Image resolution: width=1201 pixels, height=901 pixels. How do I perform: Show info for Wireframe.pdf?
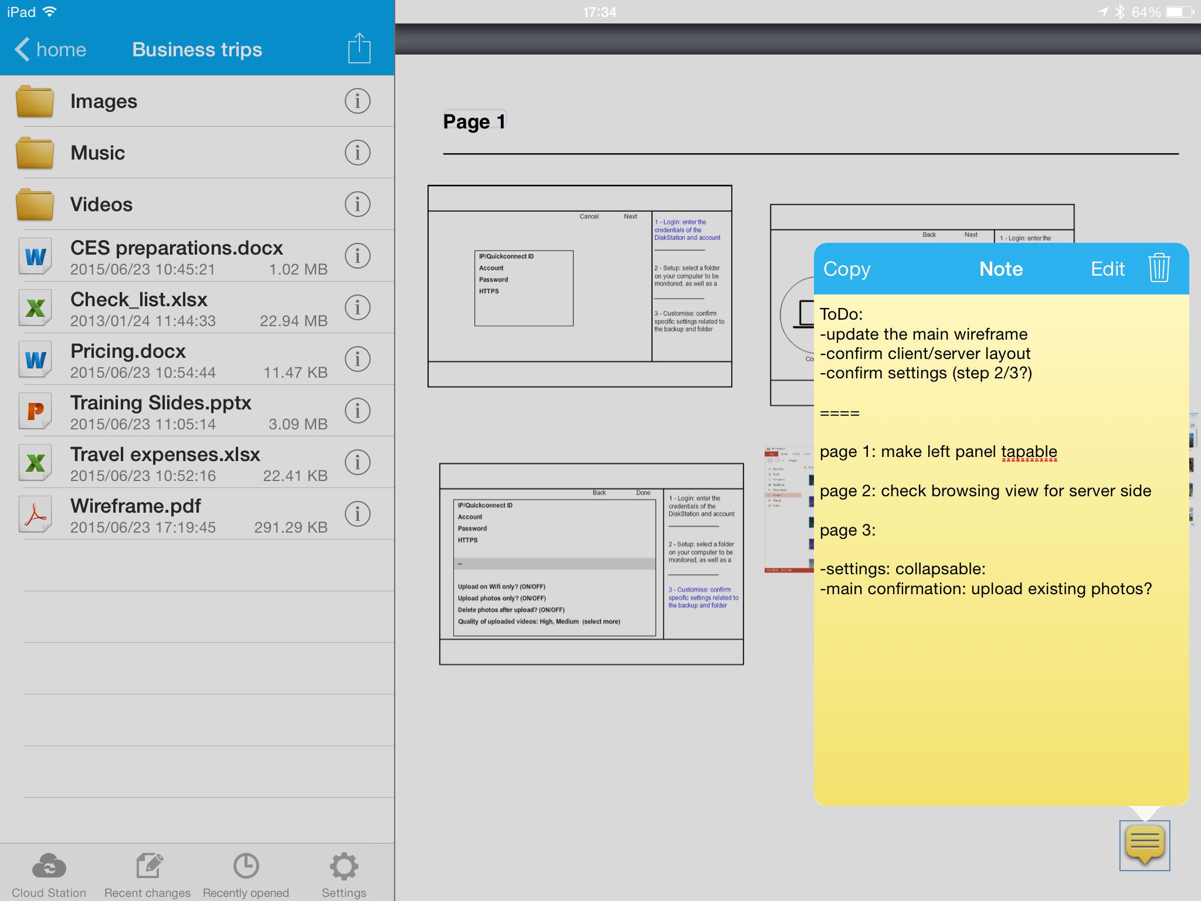coord(357,514)
